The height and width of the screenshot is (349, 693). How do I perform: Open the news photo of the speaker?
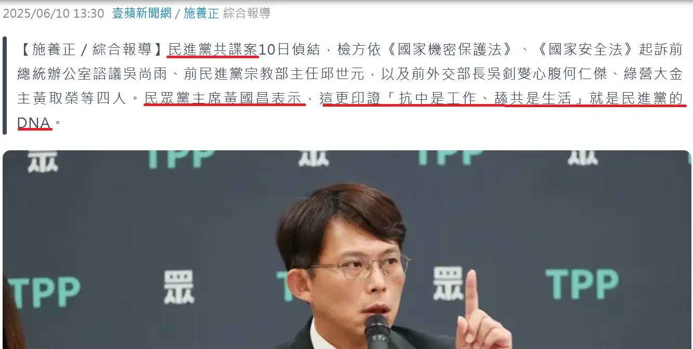pyautogui.click(x=346, y=250)
